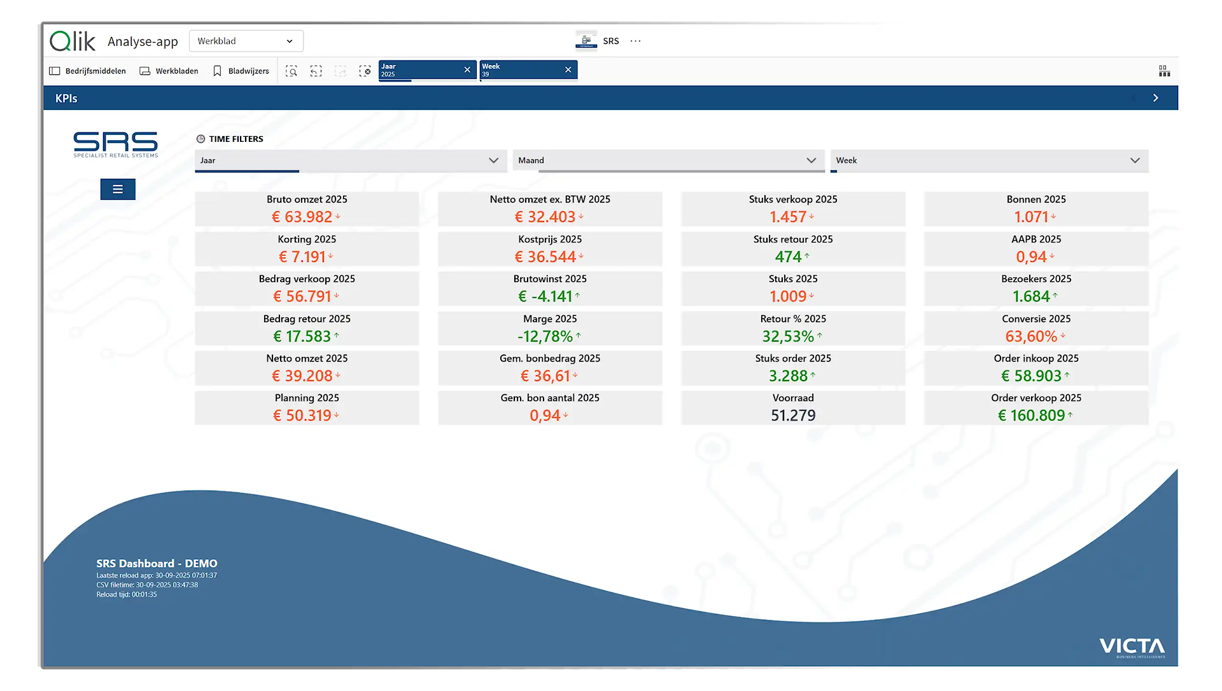Open the smart search selection tool
This screenshot has width=1222, height=691.
pos(291,71)
